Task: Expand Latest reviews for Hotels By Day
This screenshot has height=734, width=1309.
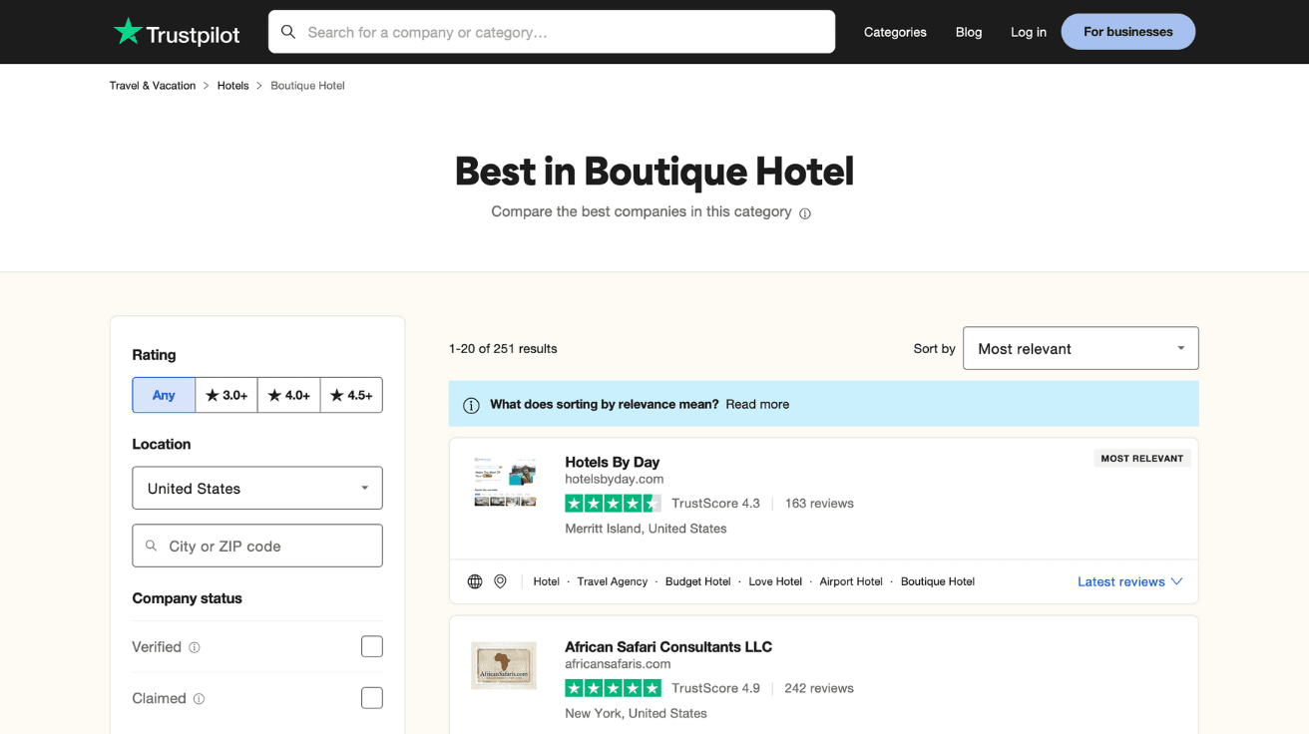Action: coord(1129,581)
